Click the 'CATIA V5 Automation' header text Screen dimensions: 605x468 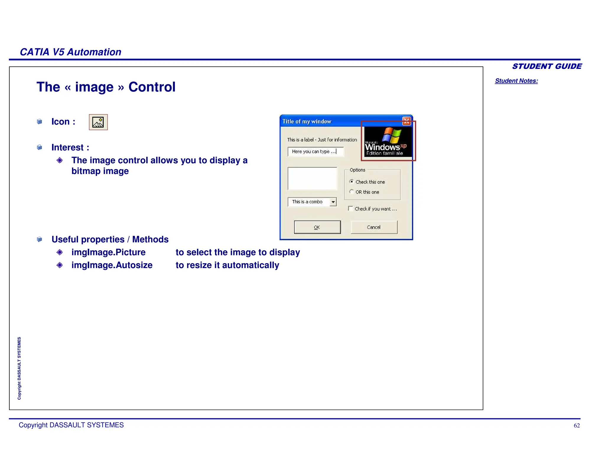pyautogui.click(x=71, y=52)
